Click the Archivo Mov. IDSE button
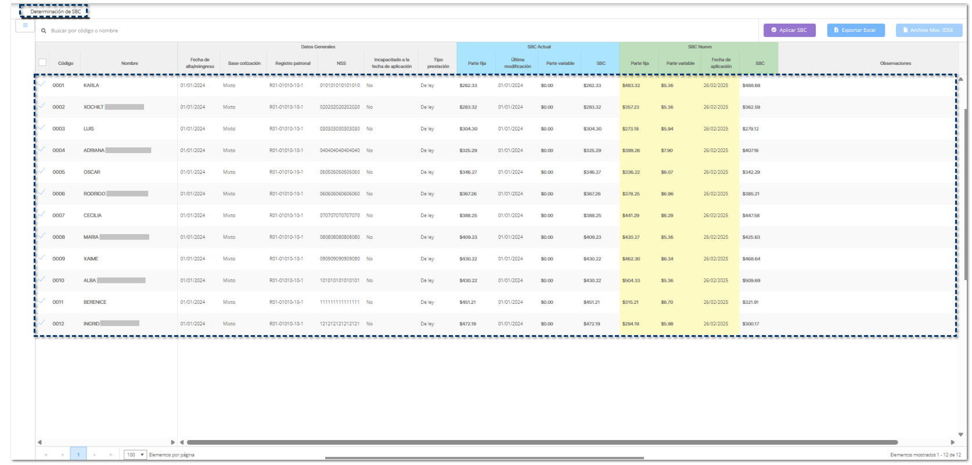Image resolution: width=972 pixels, height=465 pixels. pos(929,30)
